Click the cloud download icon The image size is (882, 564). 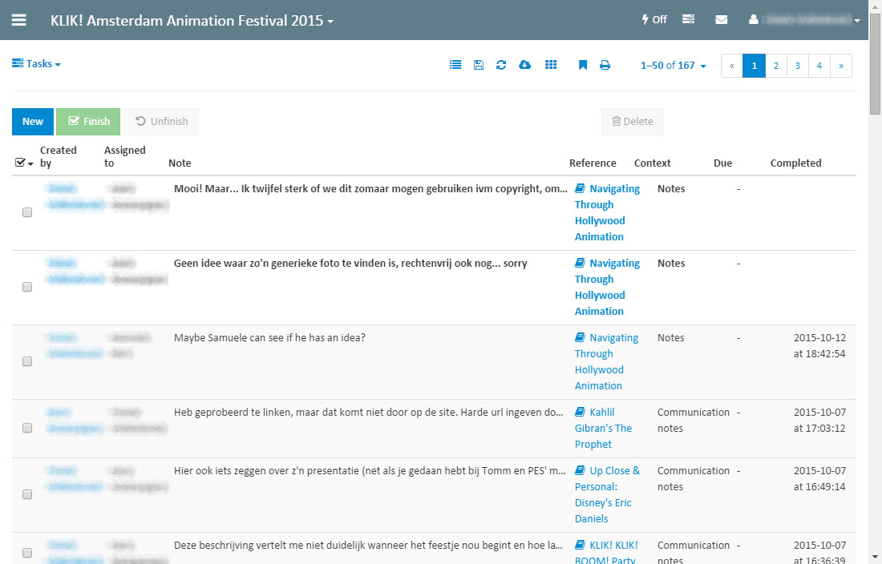[525, 65]
